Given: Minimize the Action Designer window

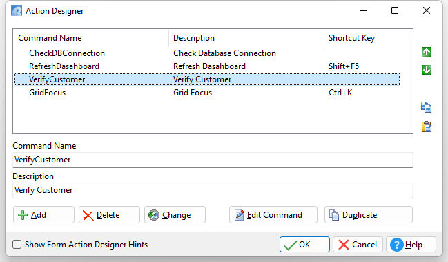Looking at the screenshot, I should click(x=363, y=10).
